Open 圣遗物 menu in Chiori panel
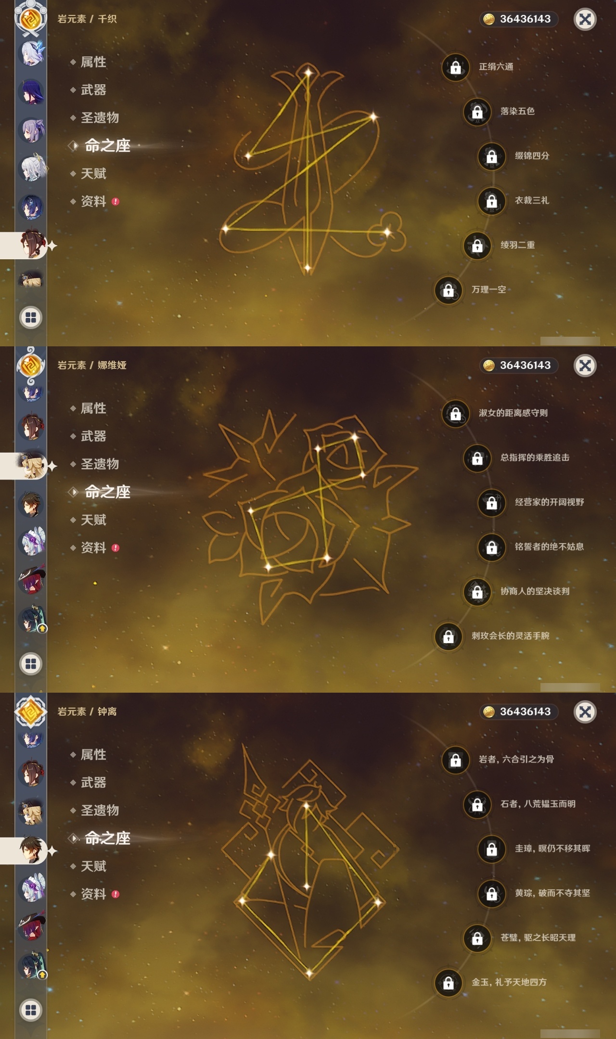This screenshot has height=1039, width=616. coord(100,118)
